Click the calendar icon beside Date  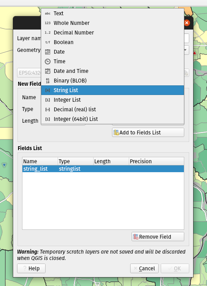pyautogui.click(x=48, y=52)
